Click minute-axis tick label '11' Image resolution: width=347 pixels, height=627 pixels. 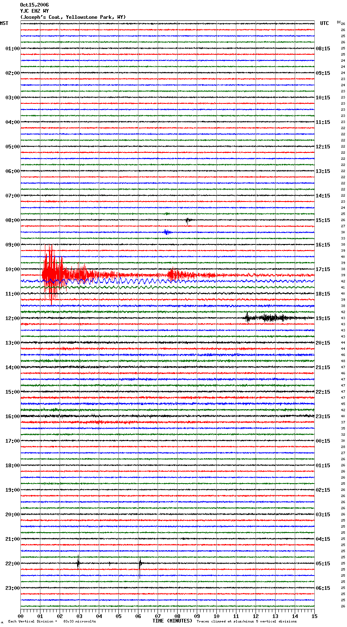(236, 616)
